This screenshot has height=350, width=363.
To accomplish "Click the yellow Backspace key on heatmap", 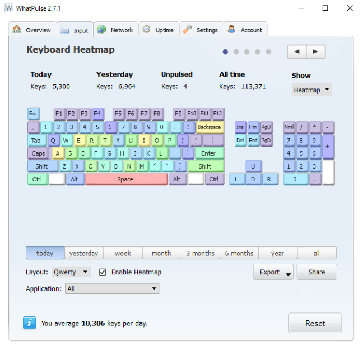I will click(x=210, y=127).
